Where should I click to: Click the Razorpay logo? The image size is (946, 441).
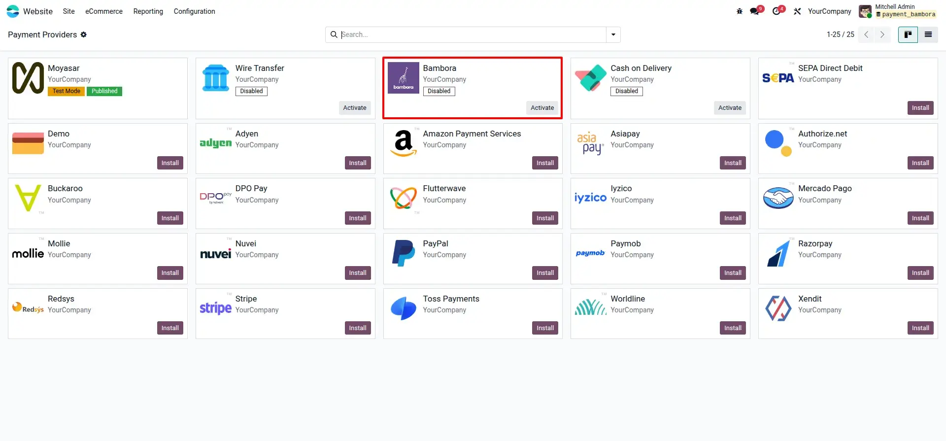click(x=778, y=253)
